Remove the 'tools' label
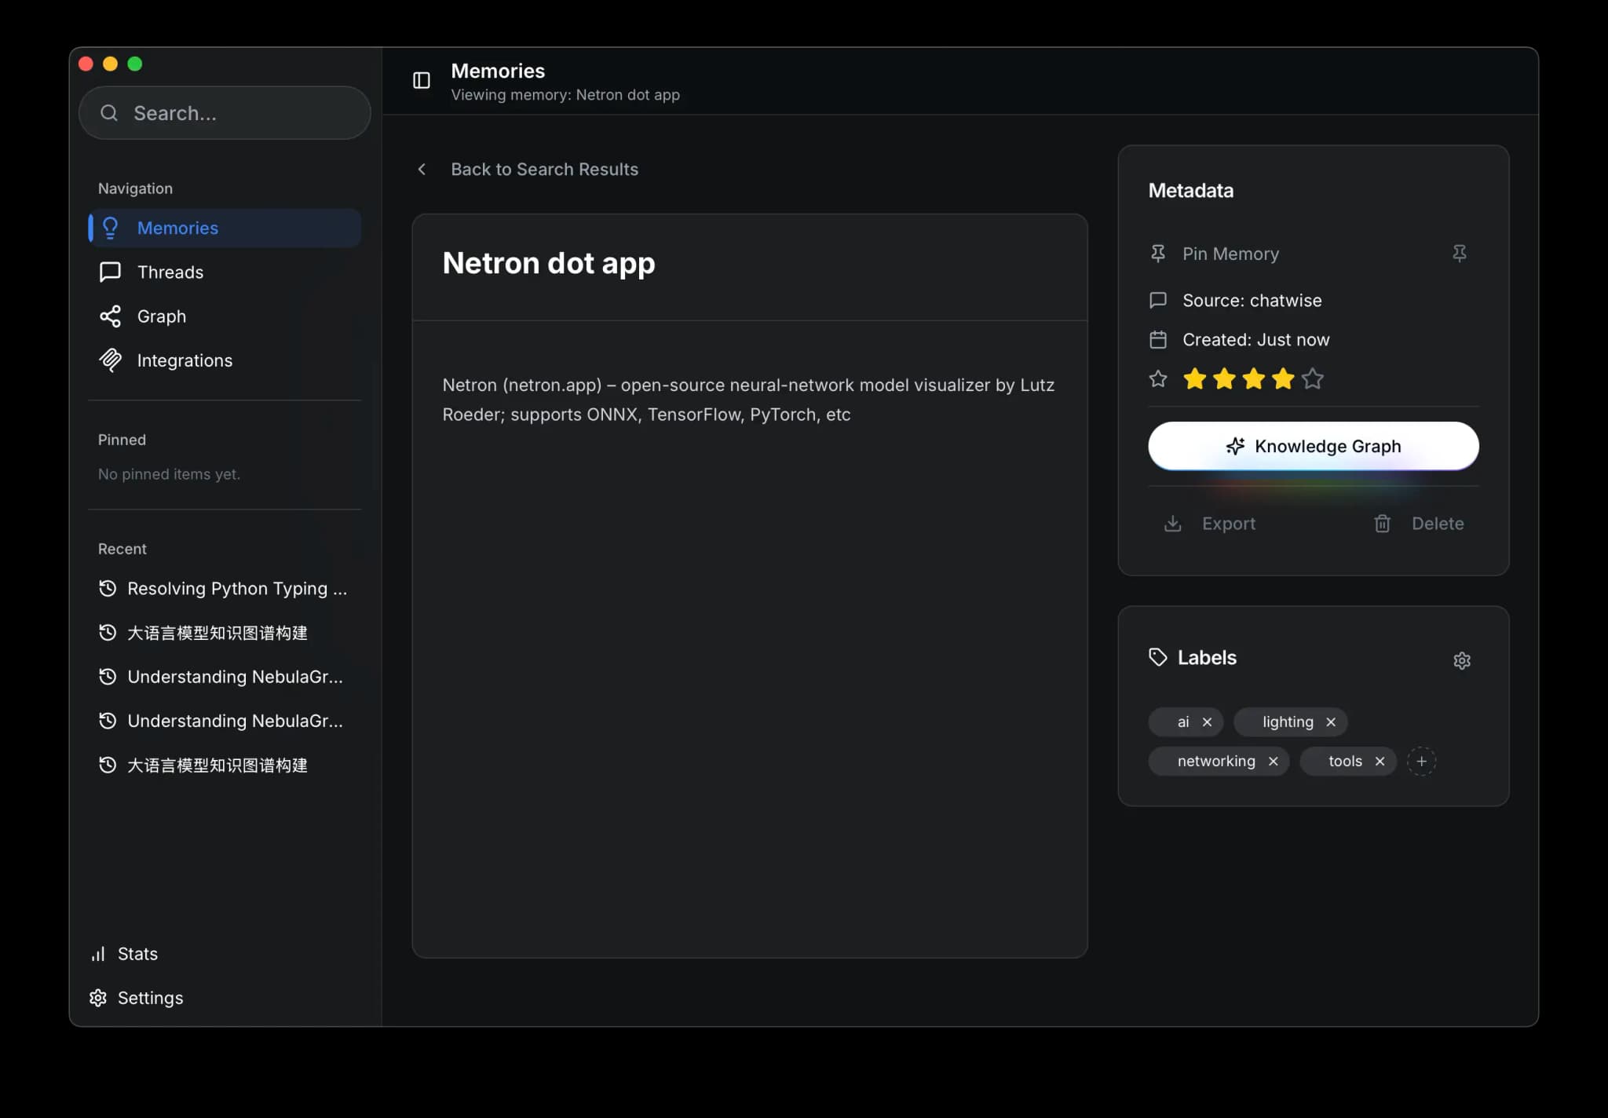Image resolution: width=1608 pixels, height=1118 pixels. pyautogui.click(x=1380, y=761)
